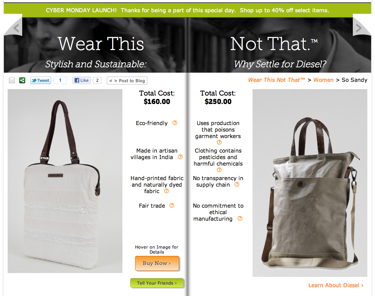Open the Learn About Diesel link
375x296 pixels.
pos(336,285)
